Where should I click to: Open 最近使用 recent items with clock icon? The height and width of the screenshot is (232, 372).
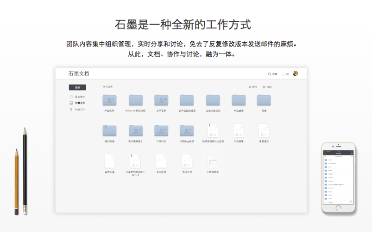pyautogui.click(x=77, y=97)
